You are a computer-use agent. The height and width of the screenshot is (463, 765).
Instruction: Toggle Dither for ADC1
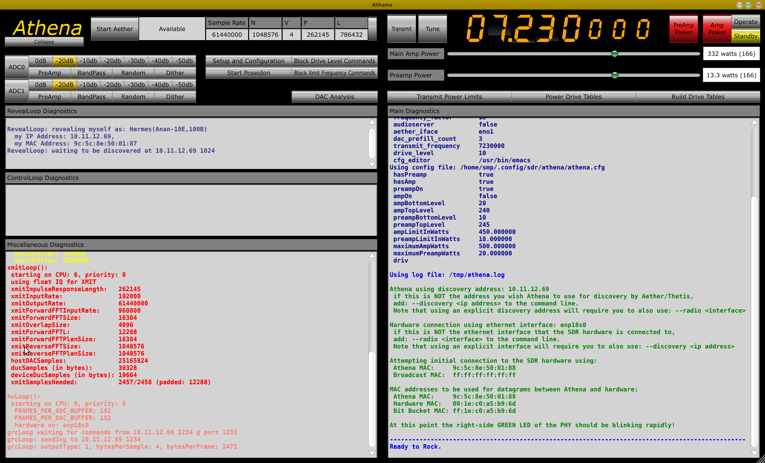pyautogui.click(x=175, y=97)
